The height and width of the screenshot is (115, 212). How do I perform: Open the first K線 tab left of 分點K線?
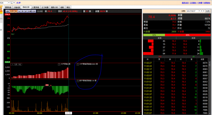tap(8, 7)
